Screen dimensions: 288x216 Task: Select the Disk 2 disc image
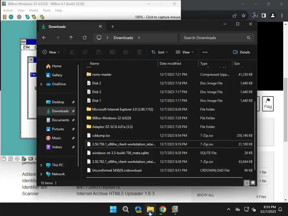click(x=169, y=83)
